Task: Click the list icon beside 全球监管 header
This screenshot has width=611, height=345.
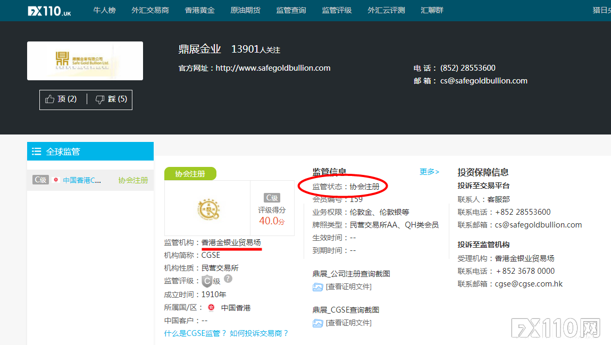Action: tap(36, 151)
